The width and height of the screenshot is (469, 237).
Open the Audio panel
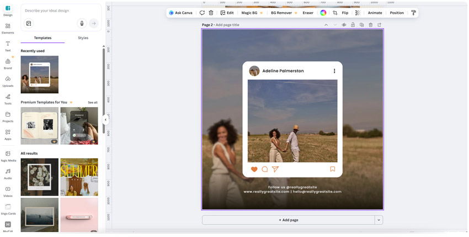8,174
